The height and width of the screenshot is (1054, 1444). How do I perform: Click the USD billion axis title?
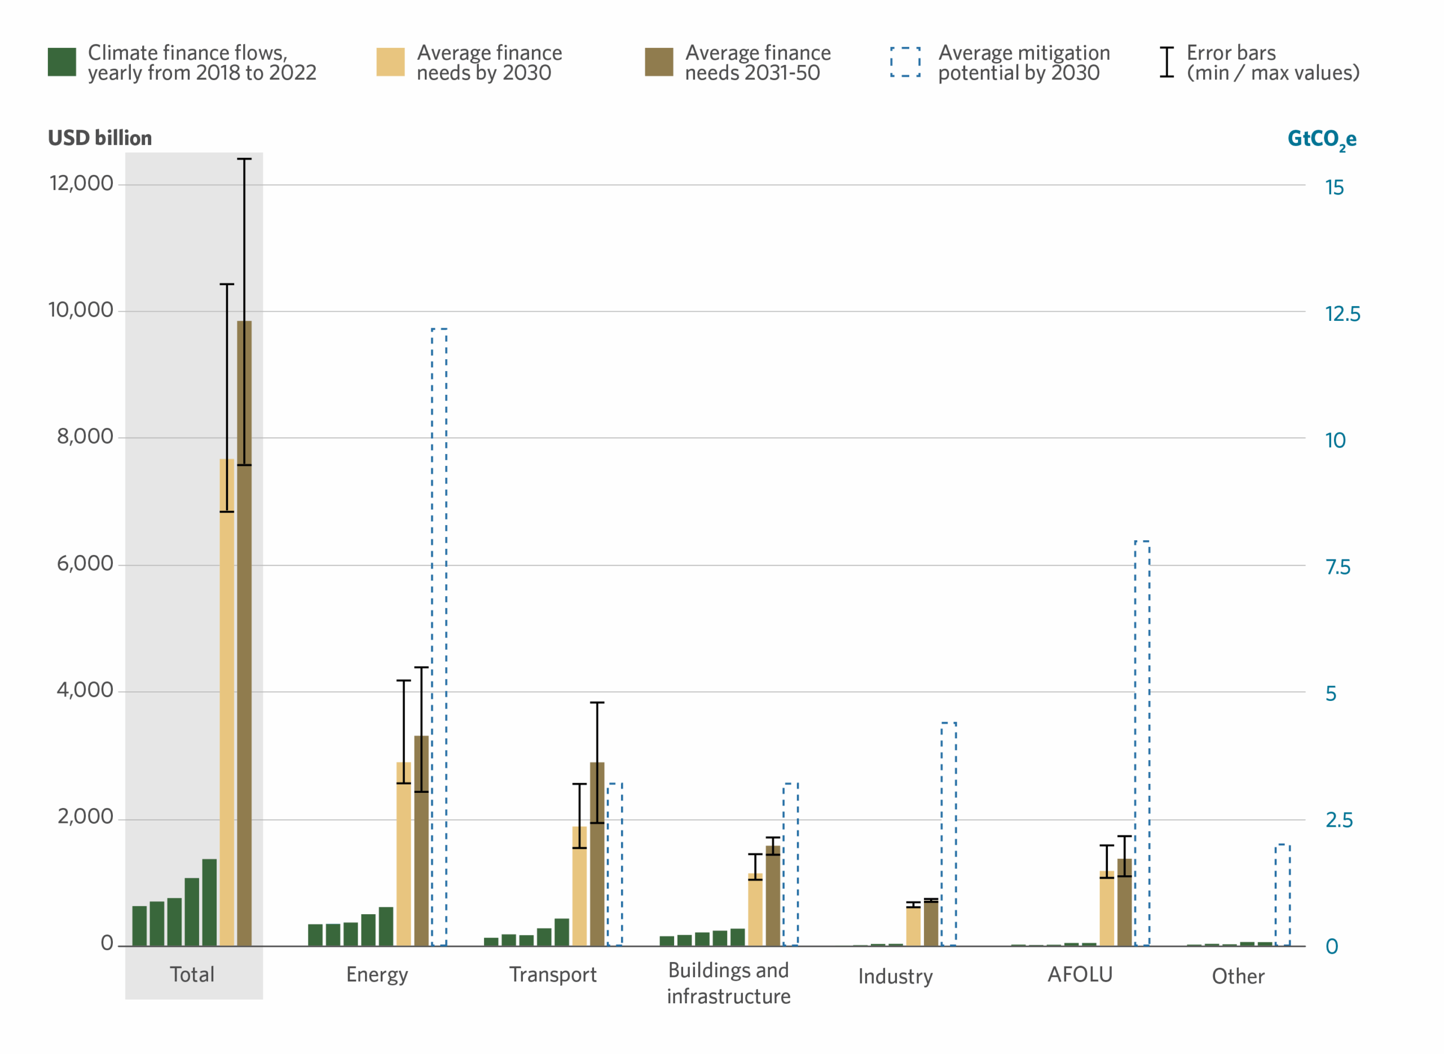(100, 138)
